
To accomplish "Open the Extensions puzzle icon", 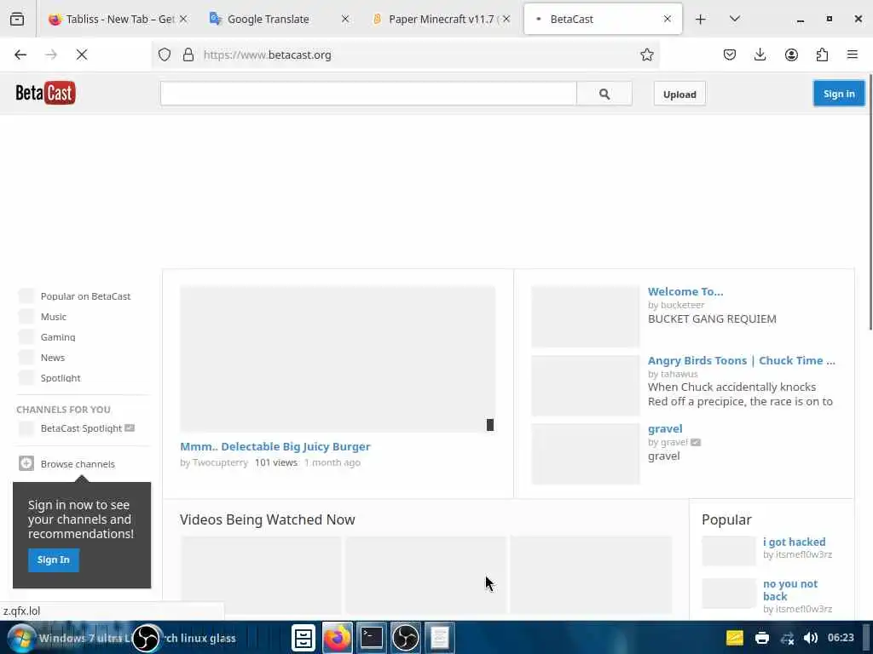I will 822,54.
